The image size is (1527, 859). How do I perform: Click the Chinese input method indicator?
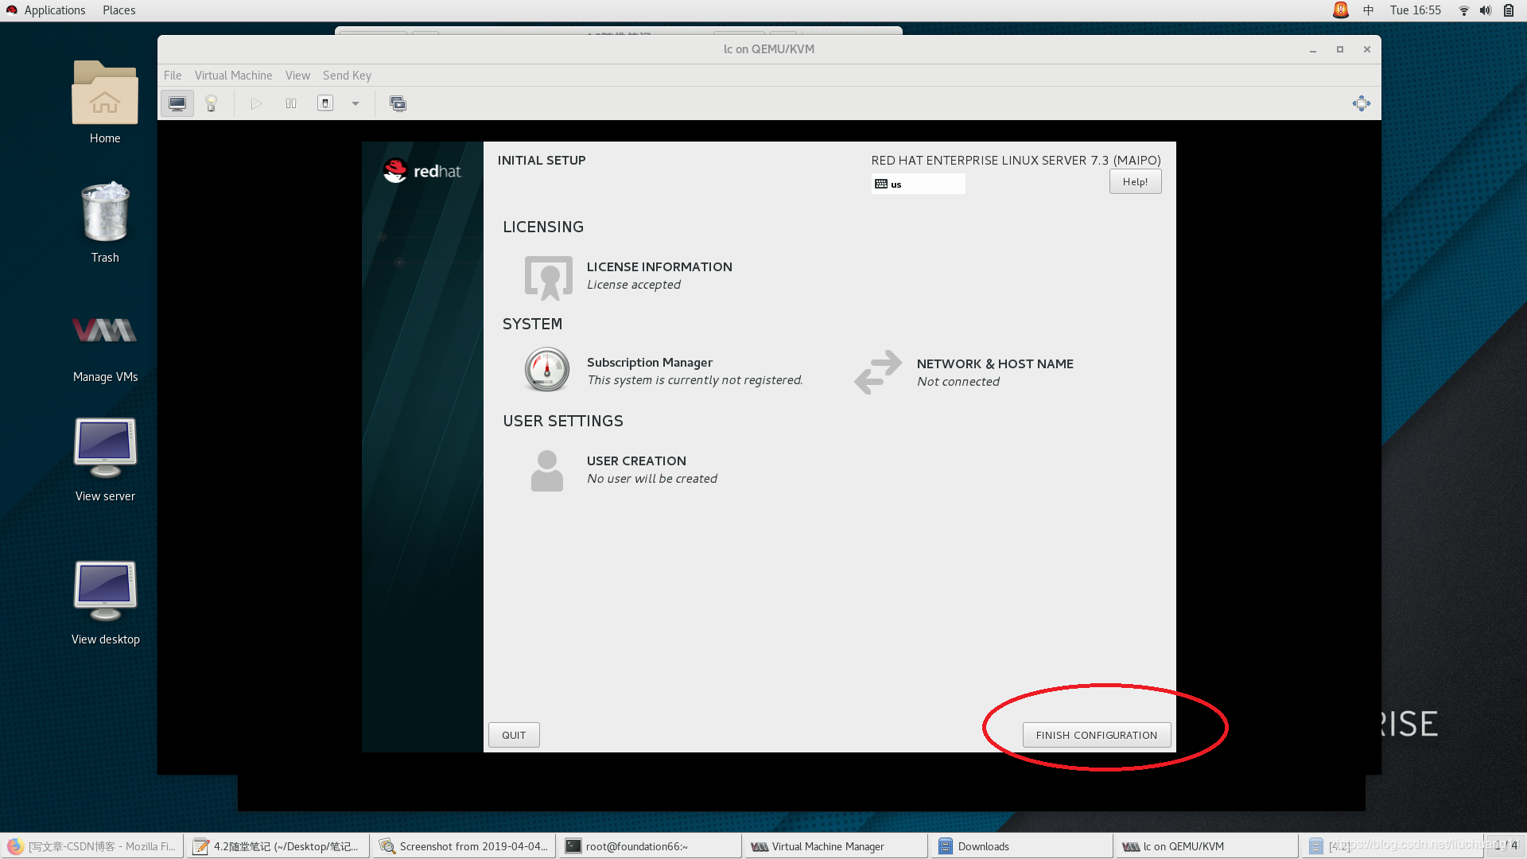(x=1368, y=10)
